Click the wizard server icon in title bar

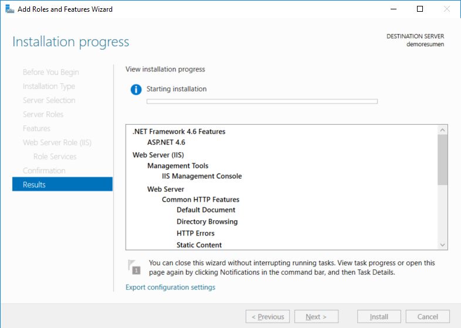click(10, 9)
